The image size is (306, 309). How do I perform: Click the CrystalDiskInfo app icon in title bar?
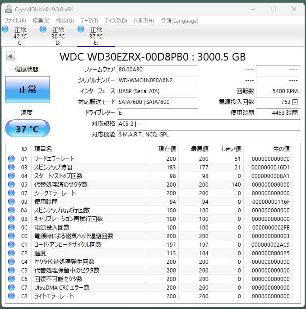pyautogui.click(x=9, y=9)
